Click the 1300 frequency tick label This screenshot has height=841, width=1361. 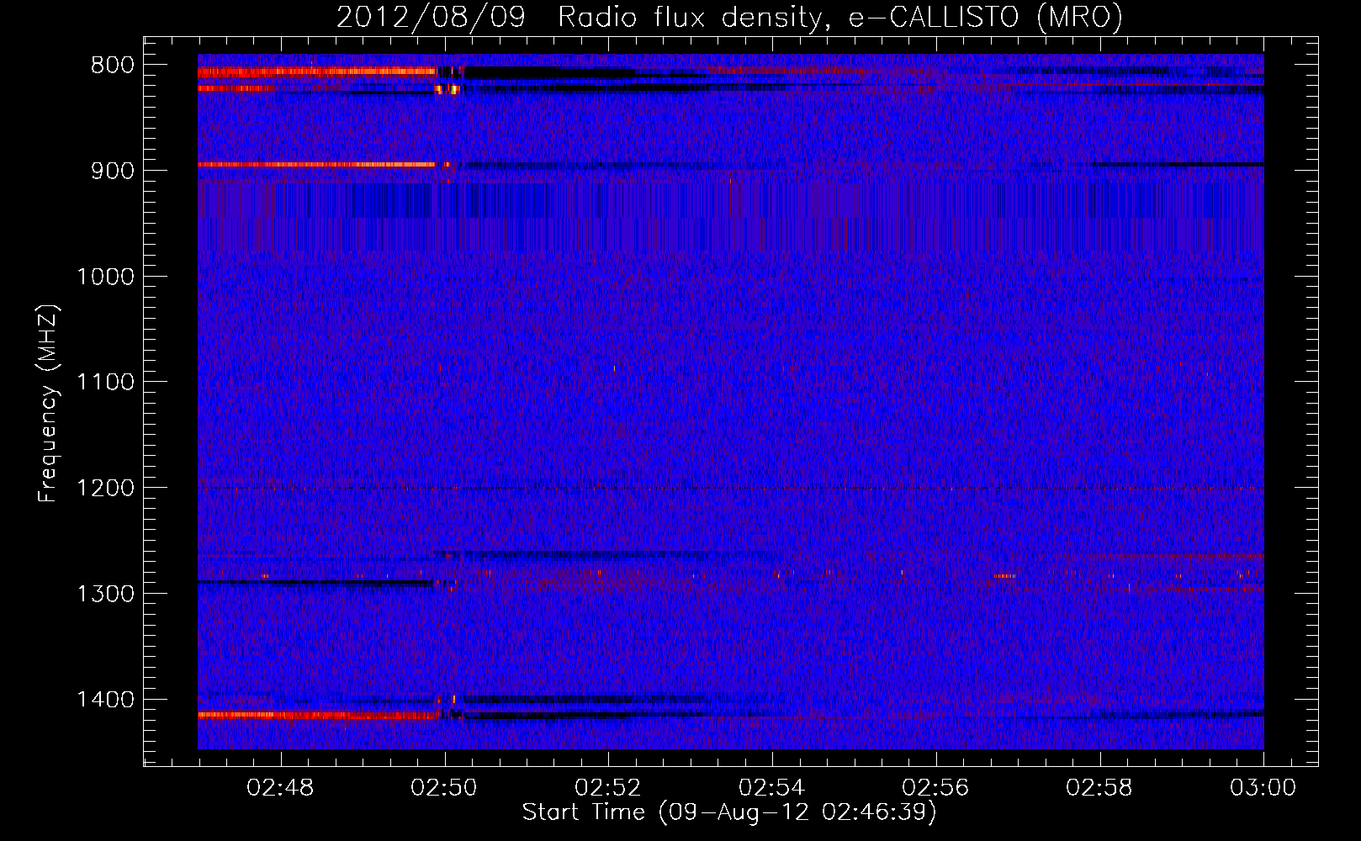[x=105, y=594]
